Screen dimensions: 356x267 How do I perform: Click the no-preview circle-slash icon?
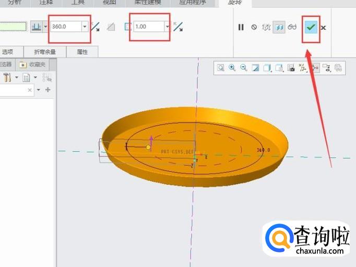[254, 27]
